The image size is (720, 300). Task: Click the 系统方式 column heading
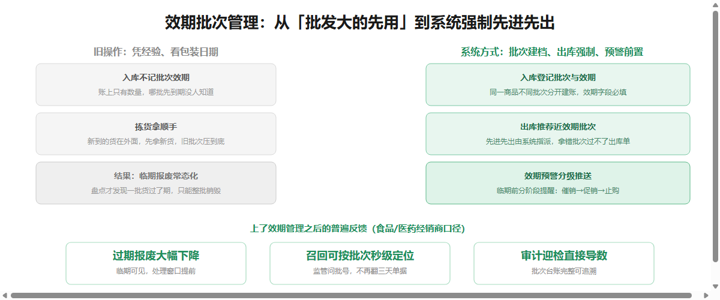(552, 52)
